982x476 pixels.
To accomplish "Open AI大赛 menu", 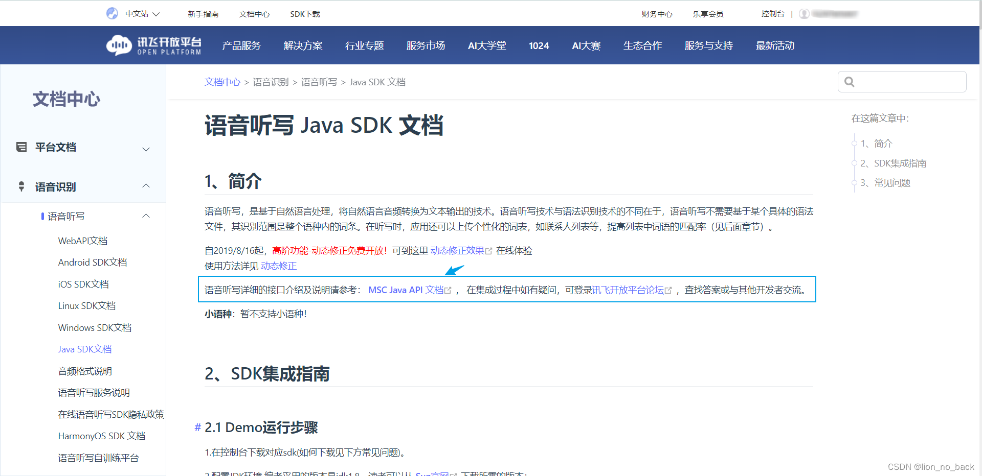I will point(586,45).
